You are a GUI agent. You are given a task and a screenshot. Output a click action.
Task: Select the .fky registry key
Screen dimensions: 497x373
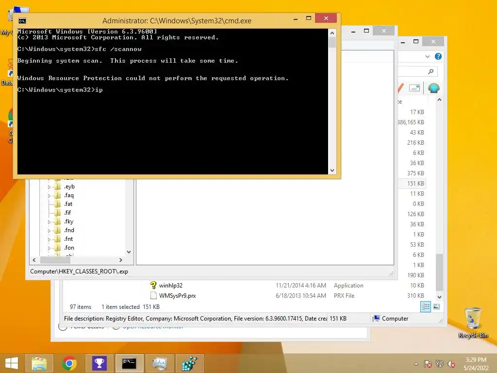coord(69,221)
